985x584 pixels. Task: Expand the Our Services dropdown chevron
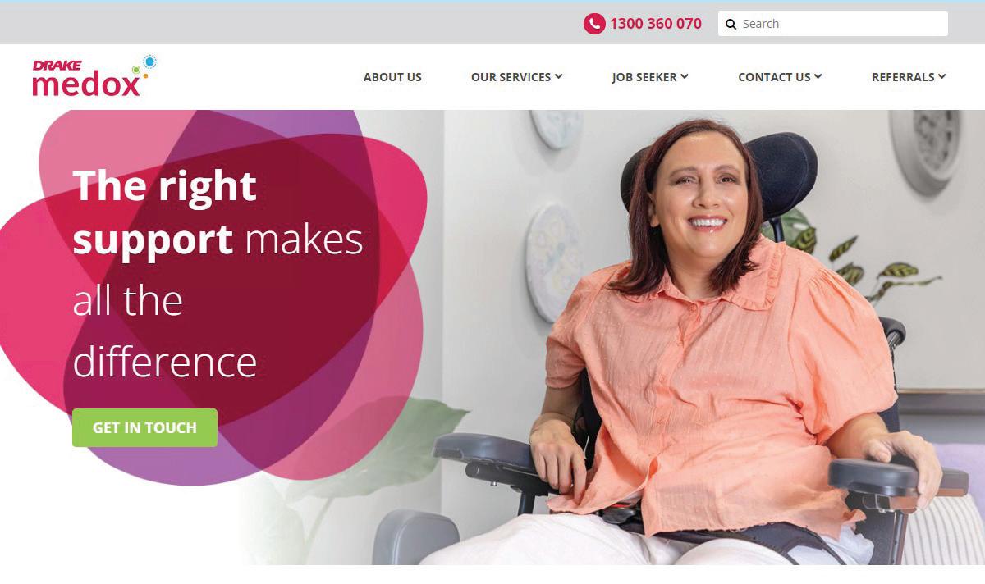[558, 76]
